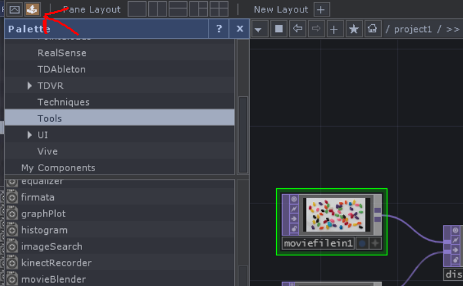Click moviefilein1 output connector

(378, 214)
